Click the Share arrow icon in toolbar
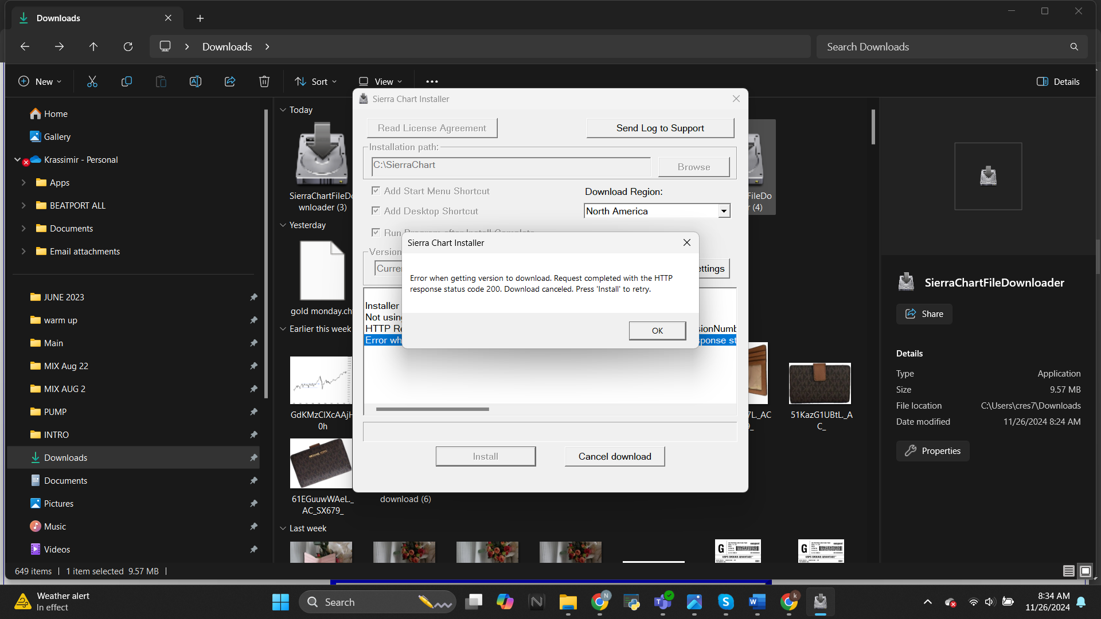Viewport: 1101px width, 619px height. coord(230,81)
